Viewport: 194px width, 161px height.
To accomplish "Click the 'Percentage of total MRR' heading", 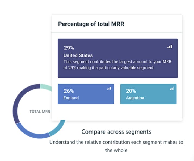I will [91, 24].
